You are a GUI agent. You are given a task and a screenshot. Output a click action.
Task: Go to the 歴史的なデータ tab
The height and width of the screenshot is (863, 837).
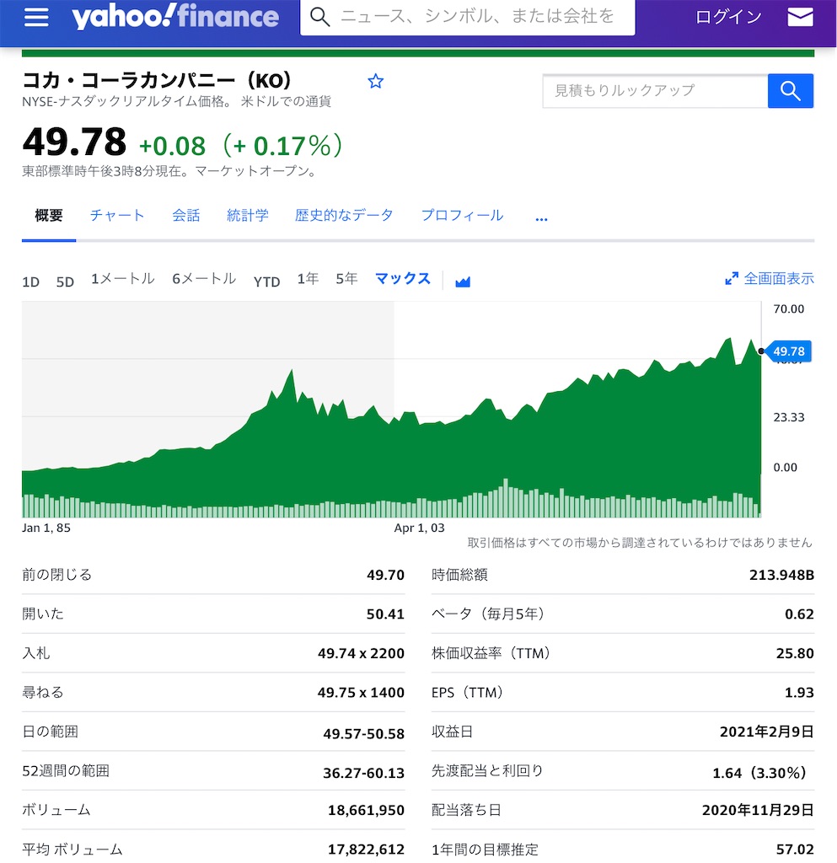point(344,215)
